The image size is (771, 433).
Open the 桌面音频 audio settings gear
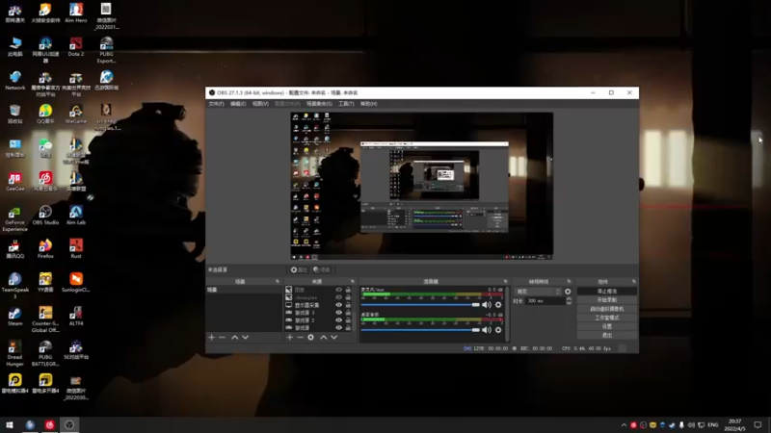[x=498, y=330]
